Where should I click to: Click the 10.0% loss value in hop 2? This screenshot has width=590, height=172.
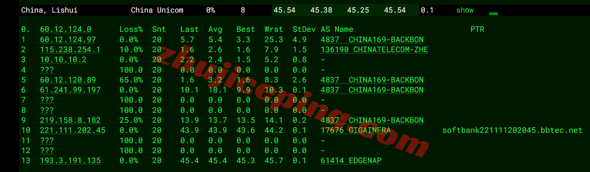click(131, 50)
